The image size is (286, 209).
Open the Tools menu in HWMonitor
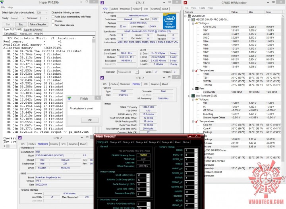202,8
